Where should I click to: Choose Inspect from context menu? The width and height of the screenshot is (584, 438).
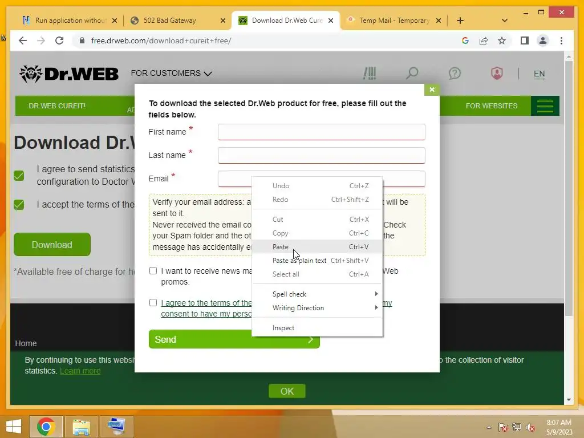(317, 328)
